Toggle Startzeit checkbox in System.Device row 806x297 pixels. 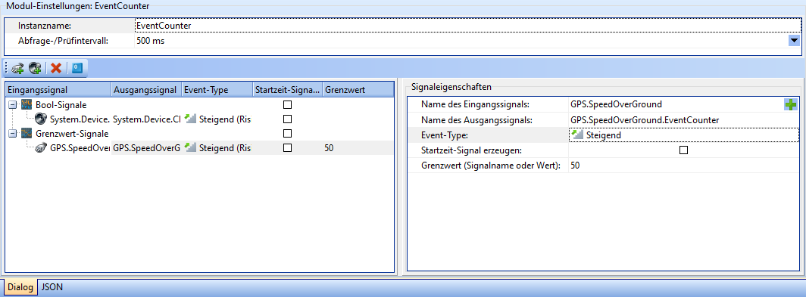(288, 119)
